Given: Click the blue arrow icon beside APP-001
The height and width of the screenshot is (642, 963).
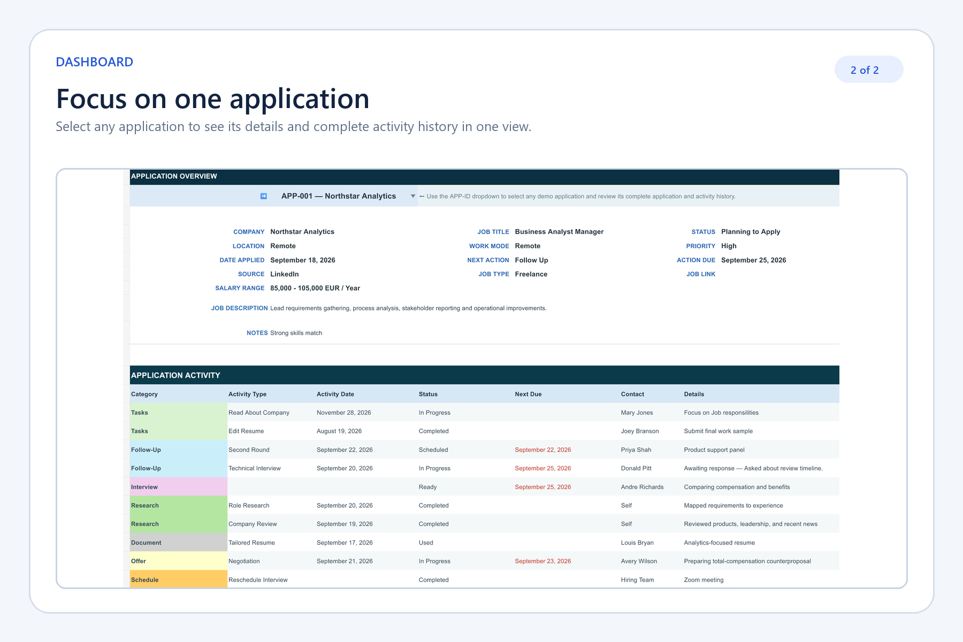Looking at the screenshot, I should coord(263,196).
